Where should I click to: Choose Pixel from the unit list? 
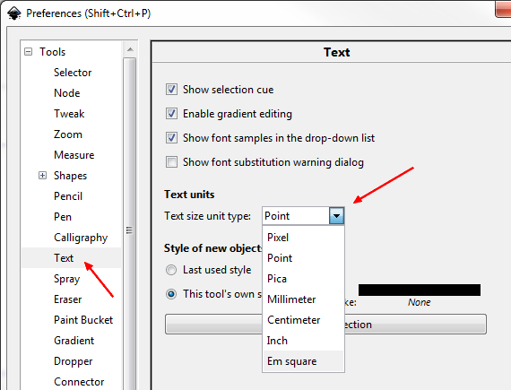click(303, 238)
